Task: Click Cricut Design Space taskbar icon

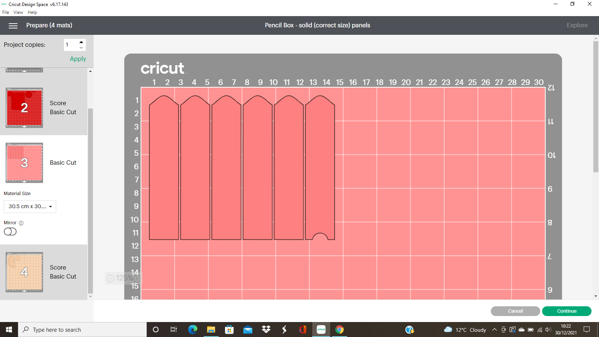Action: coord(321,330)
